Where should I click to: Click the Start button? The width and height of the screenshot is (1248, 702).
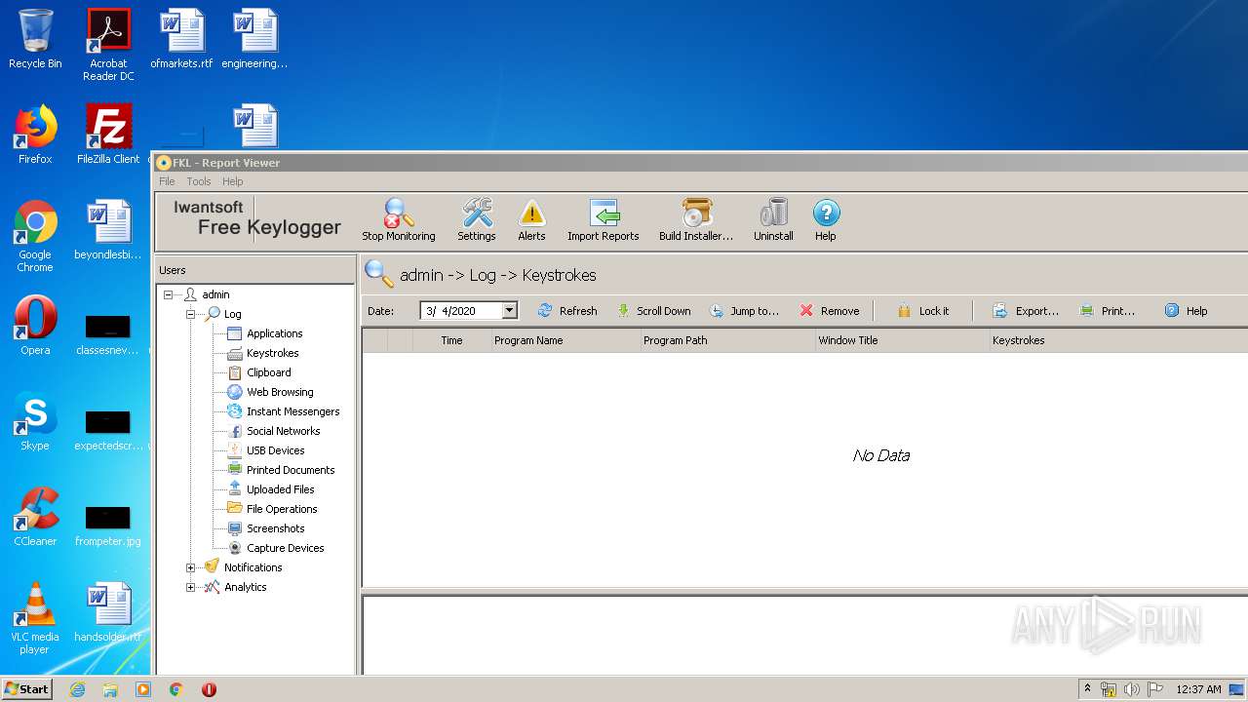coord(26,688)
